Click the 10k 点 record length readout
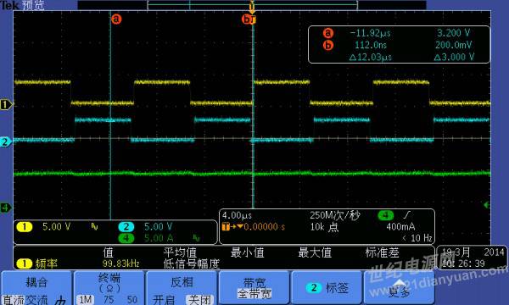Screen dimensions: 509x305 [x=324, y=227]
